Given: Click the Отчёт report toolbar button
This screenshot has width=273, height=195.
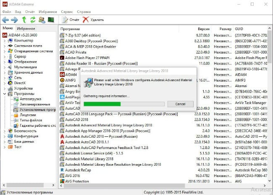Looking at the screenshot, I should [x=70, y=20].
